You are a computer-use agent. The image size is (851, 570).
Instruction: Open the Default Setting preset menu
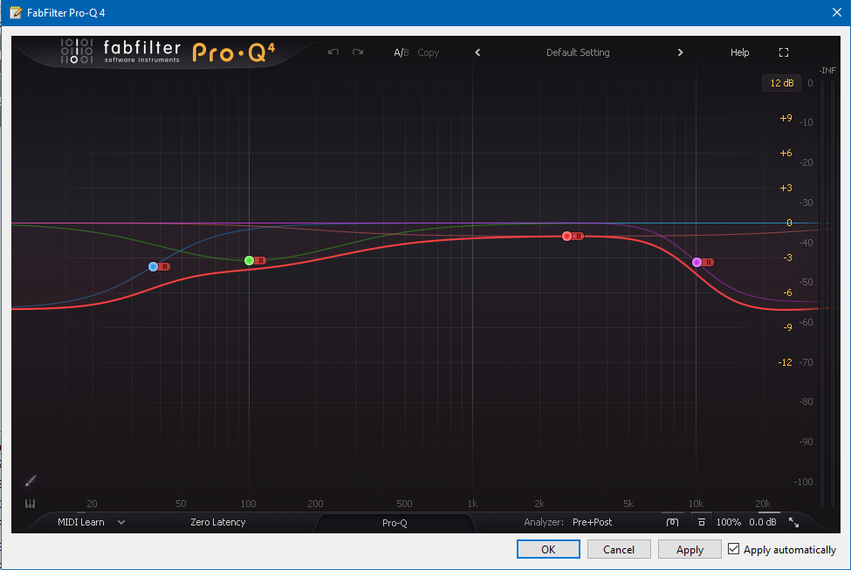[578, 52]
